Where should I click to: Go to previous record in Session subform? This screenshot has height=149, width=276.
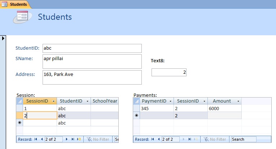tap(41, 139)
